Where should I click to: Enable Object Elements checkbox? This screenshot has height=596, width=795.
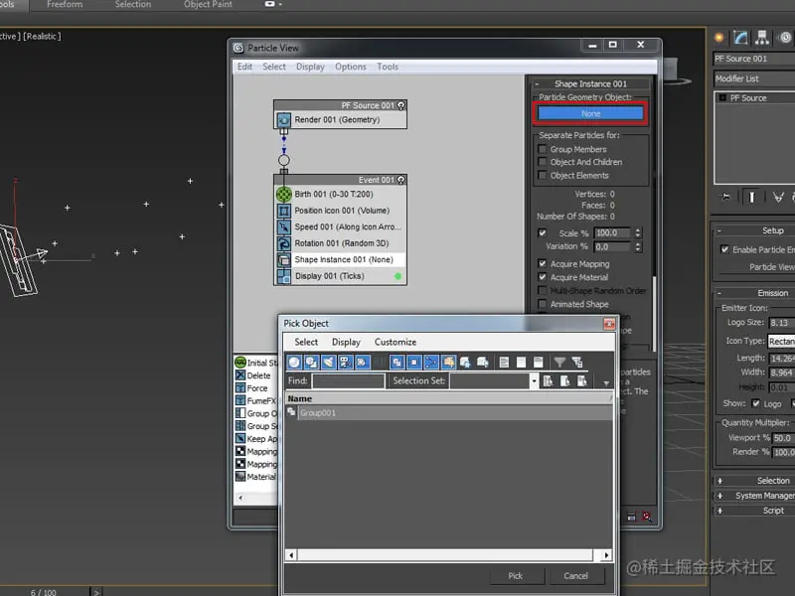[x=543, y=175]
